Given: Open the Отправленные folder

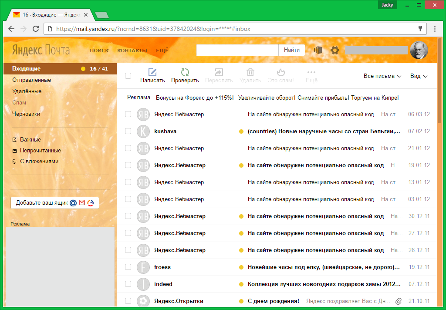Looking at the screenshot, I should point(31,80).
